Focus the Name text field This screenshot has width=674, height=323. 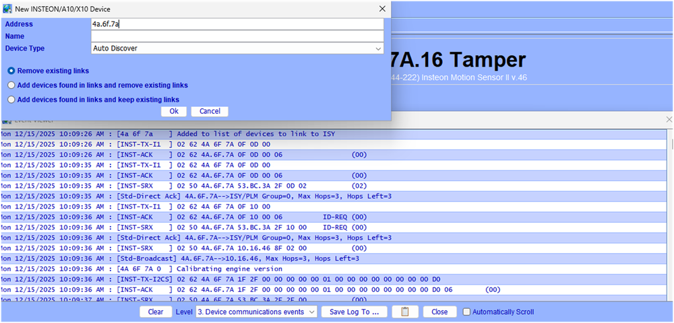coord(237,36)
